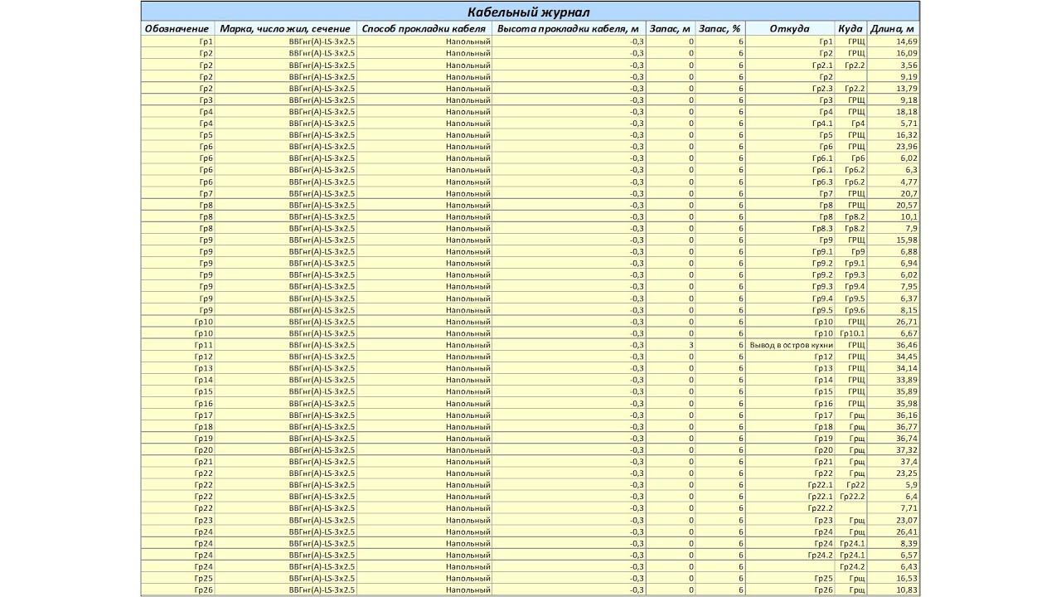Select the 'Гр9.6' destination cell
Viewport: 1061px width, 597px height.
[x=850, y=310]
